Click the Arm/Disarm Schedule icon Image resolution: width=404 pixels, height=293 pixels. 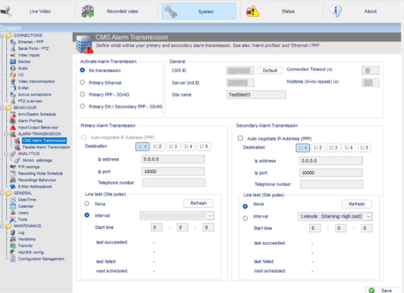tap(13, 114)
